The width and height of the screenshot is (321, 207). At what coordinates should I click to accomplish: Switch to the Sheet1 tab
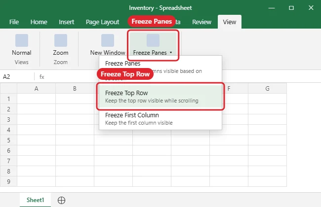(x=35, y=200)
